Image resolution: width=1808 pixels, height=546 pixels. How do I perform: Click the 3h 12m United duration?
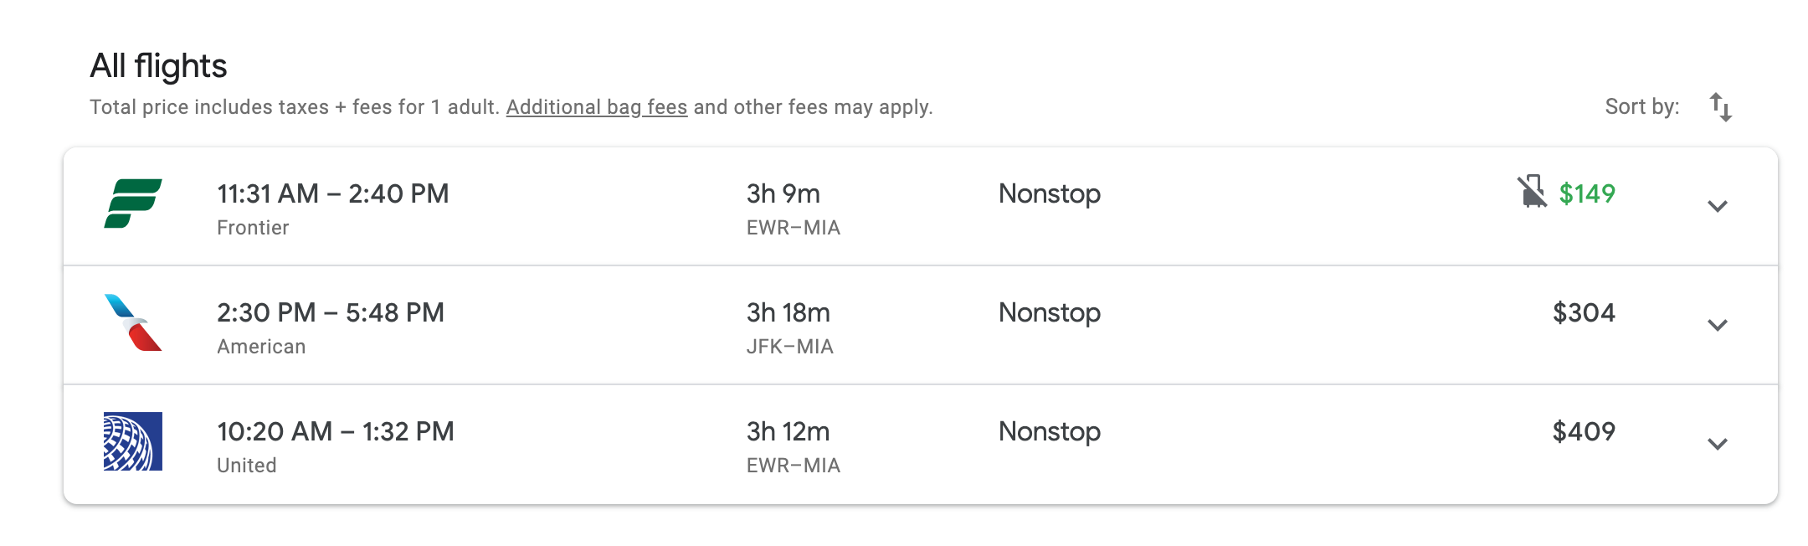pyautogui.click(x=788, y=431)
